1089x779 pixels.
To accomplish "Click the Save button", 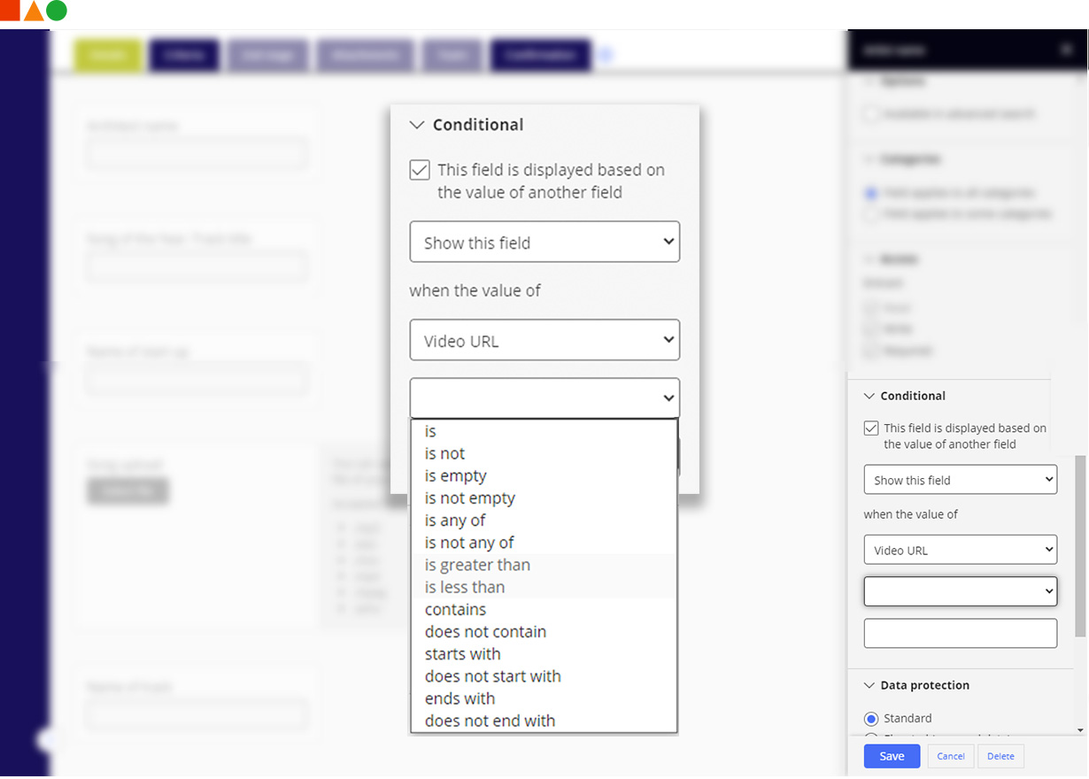I will point(892,756).
